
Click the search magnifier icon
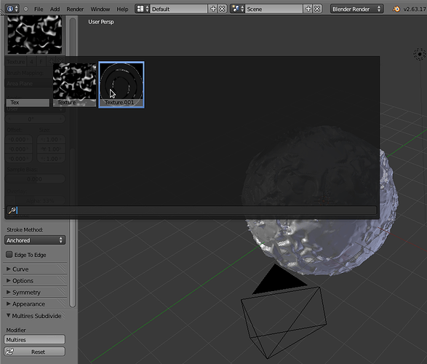[12, 210]
